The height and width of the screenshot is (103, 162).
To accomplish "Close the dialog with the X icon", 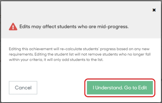I will pos(154,10).
